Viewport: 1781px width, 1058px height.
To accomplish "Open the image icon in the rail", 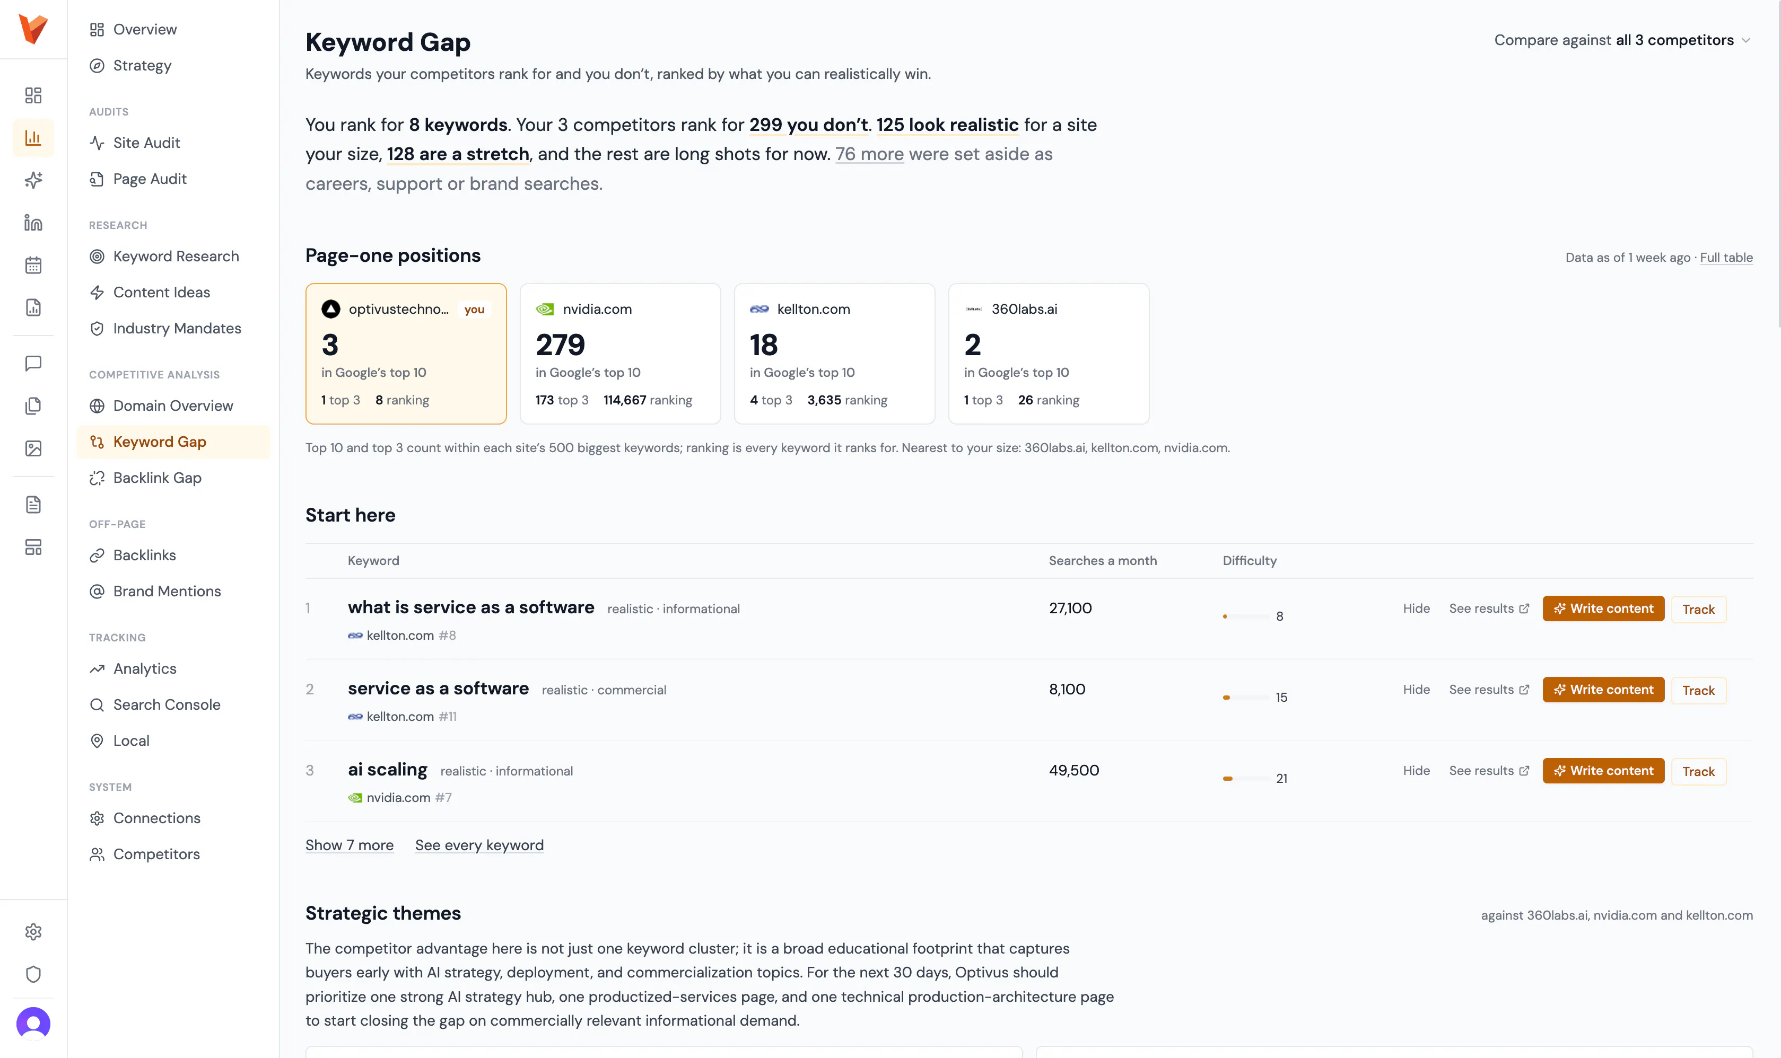I will pos(33,448).
